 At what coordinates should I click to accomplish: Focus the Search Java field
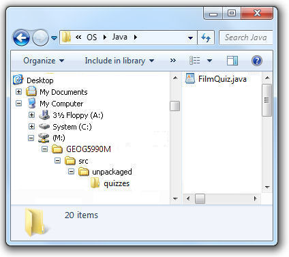245,37
